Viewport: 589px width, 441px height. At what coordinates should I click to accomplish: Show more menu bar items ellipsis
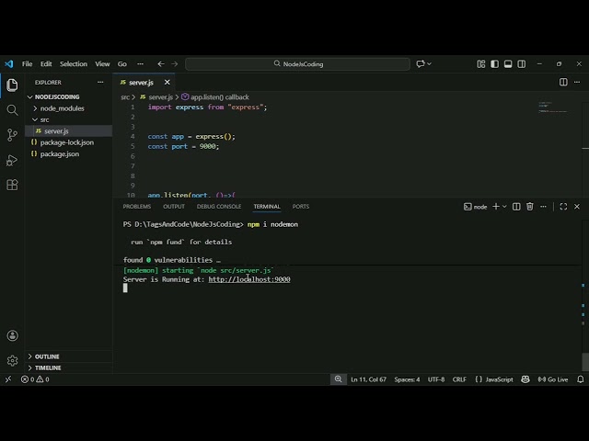140,64
